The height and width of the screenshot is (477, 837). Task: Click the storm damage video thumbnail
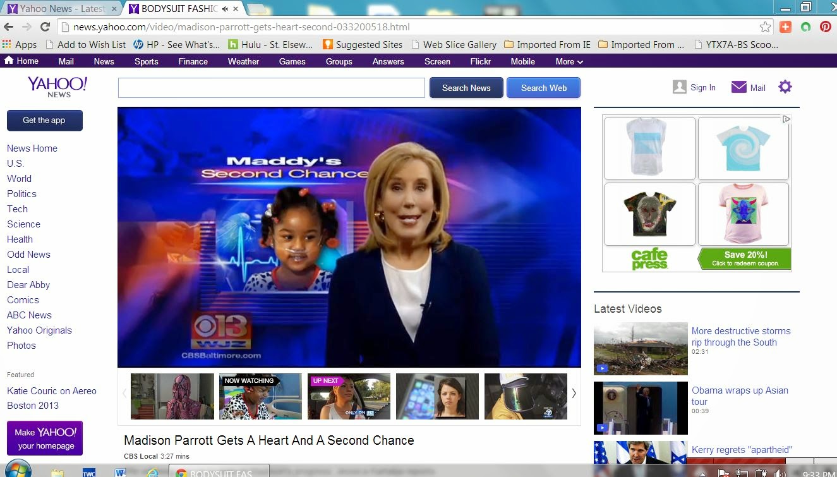[641, 349]
